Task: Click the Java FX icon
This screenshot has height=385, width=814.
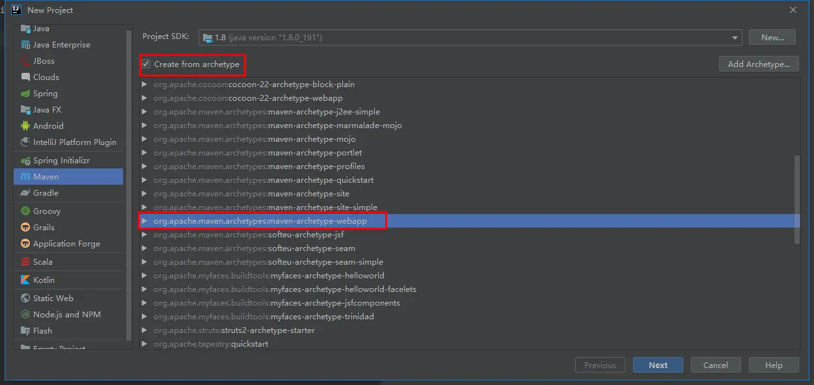Action: (x=25, y=110)
